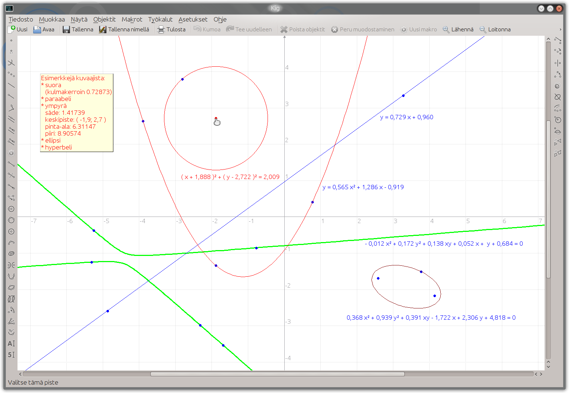Click the 'Esimerkkejä kuvaajista:' yellow text box

(x=77, y=113)
